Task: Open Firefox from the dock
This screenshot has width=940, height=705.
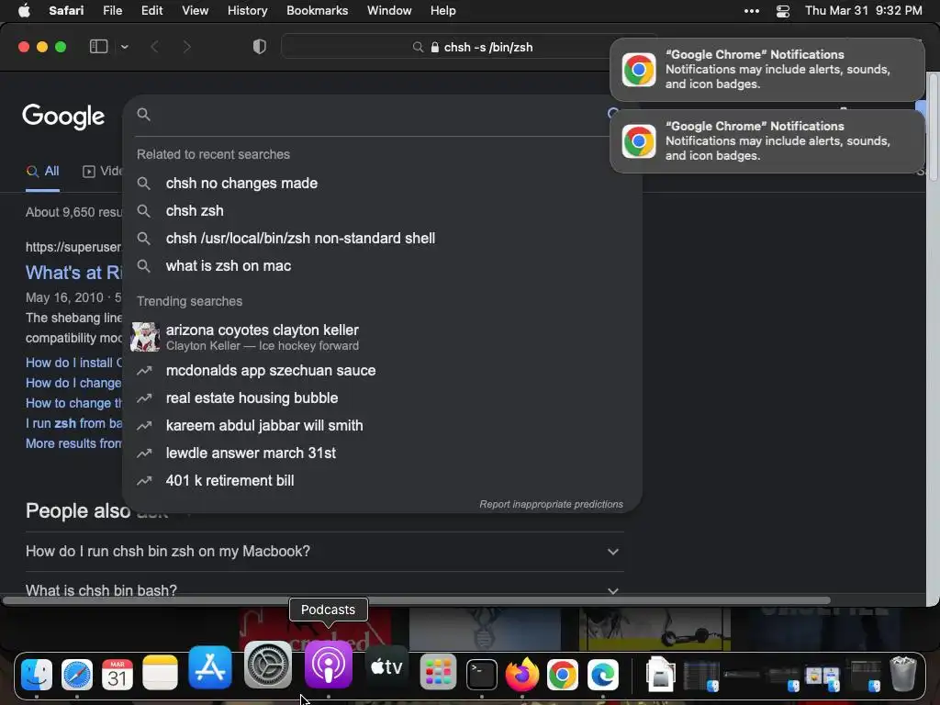Action: click(522, 675)
